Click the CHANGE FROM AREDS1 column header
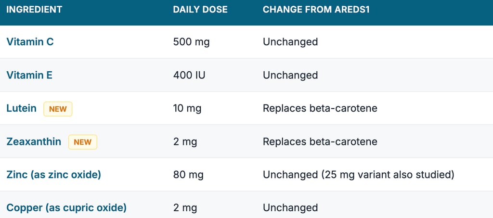 [x=316, y=9]
